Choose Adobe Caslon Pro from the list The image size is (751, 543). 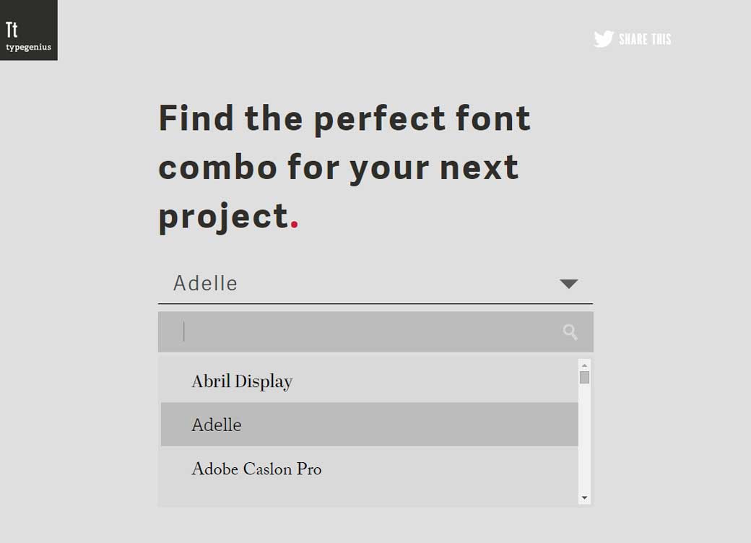(256, 469)
